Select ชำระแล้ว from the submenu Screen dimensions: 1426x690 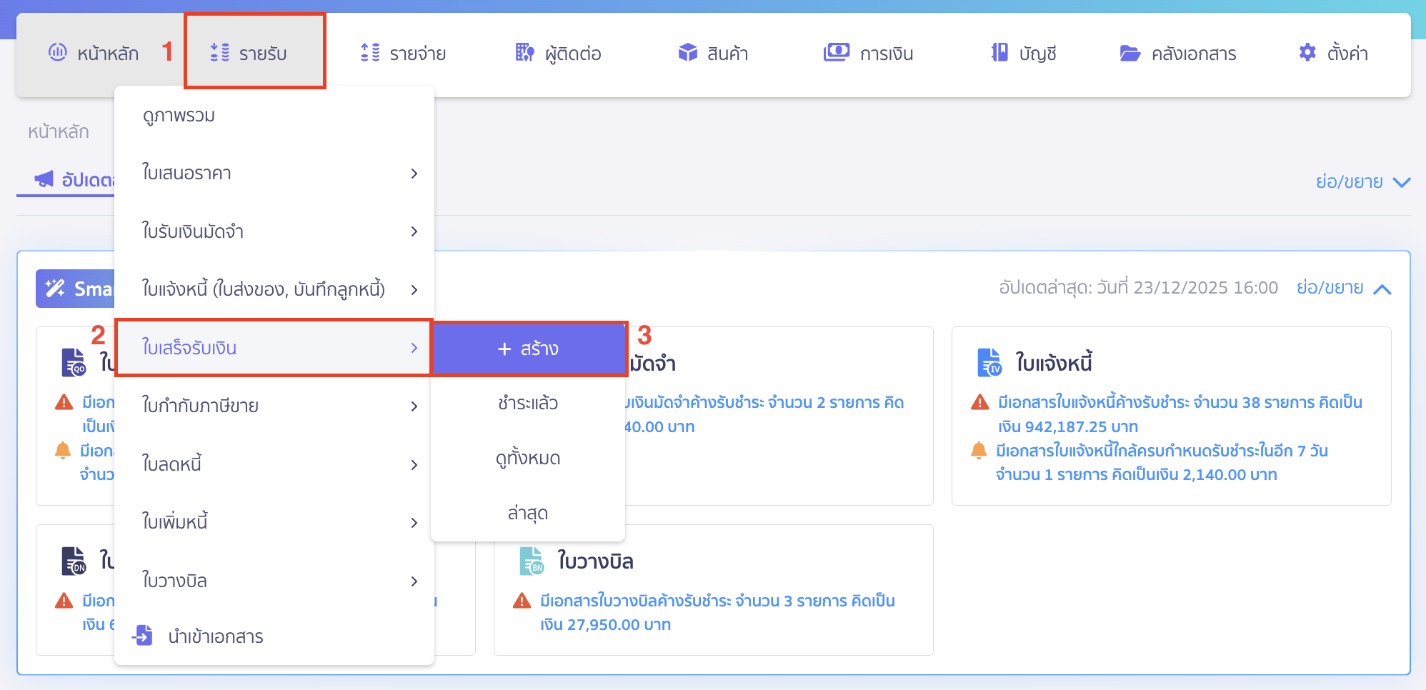[528, 403]
